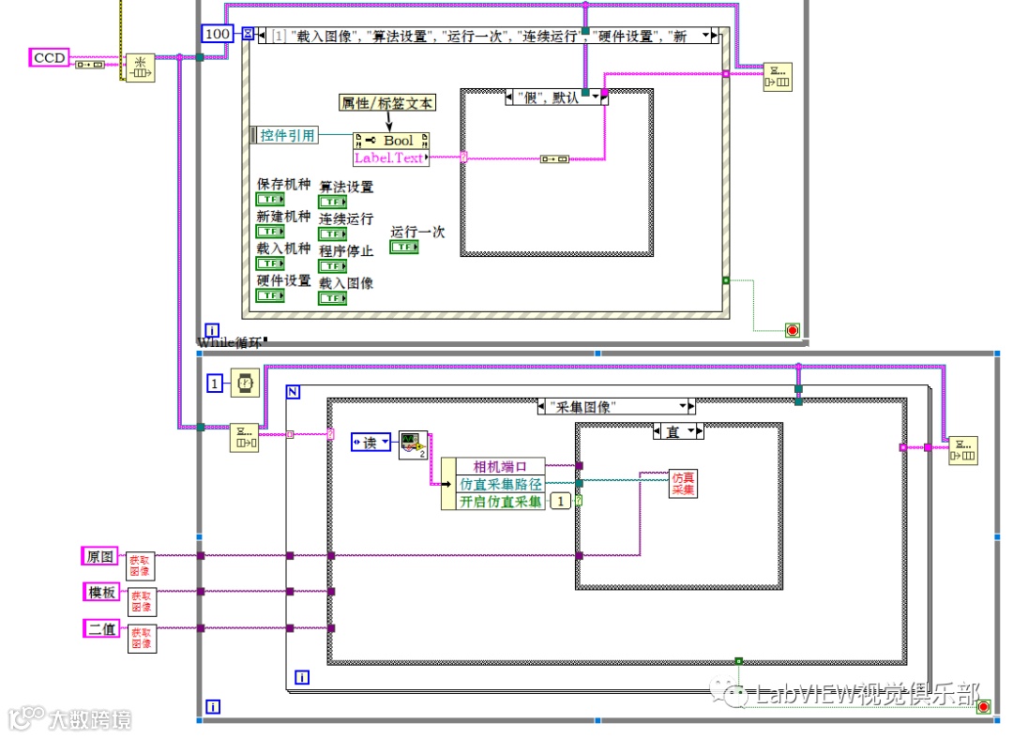Screen dimensions: 1013x738
Task: Select the 载入机种 boolean terminal
Action: (270, 264)
